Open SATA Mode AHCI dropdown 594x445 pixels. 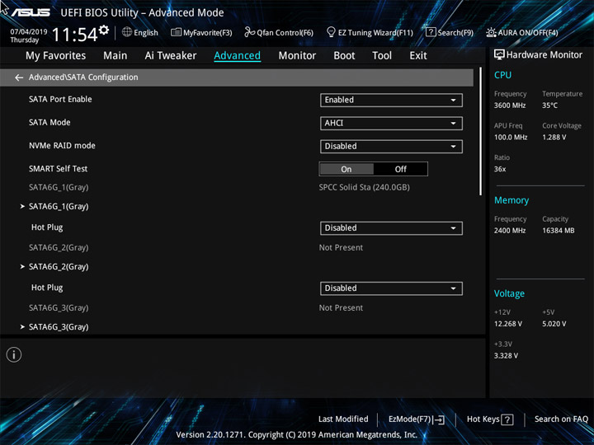coord(391,123)
